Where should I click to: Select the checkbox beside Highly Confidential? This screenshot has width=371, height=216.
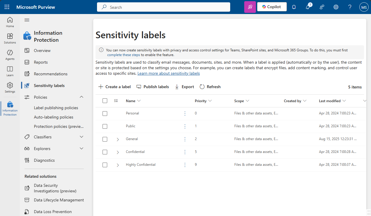tap(105, 165)
